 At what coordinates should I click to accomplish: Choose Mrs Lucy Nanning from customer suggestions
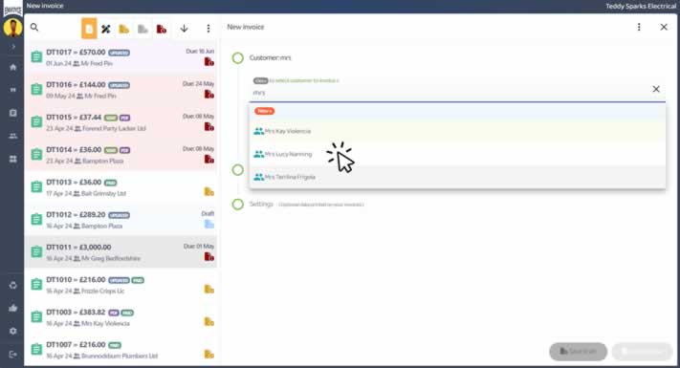click(x=457, y=154)
